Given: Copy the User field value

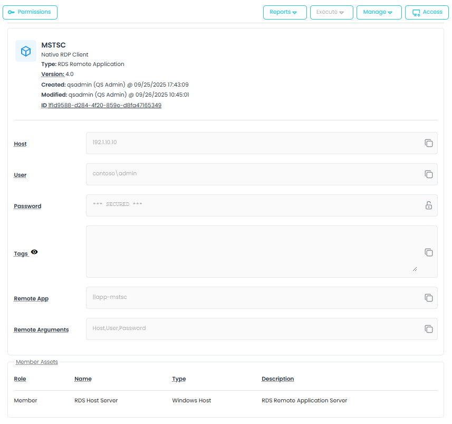Looking at the screenshot, I should point(429,174).
